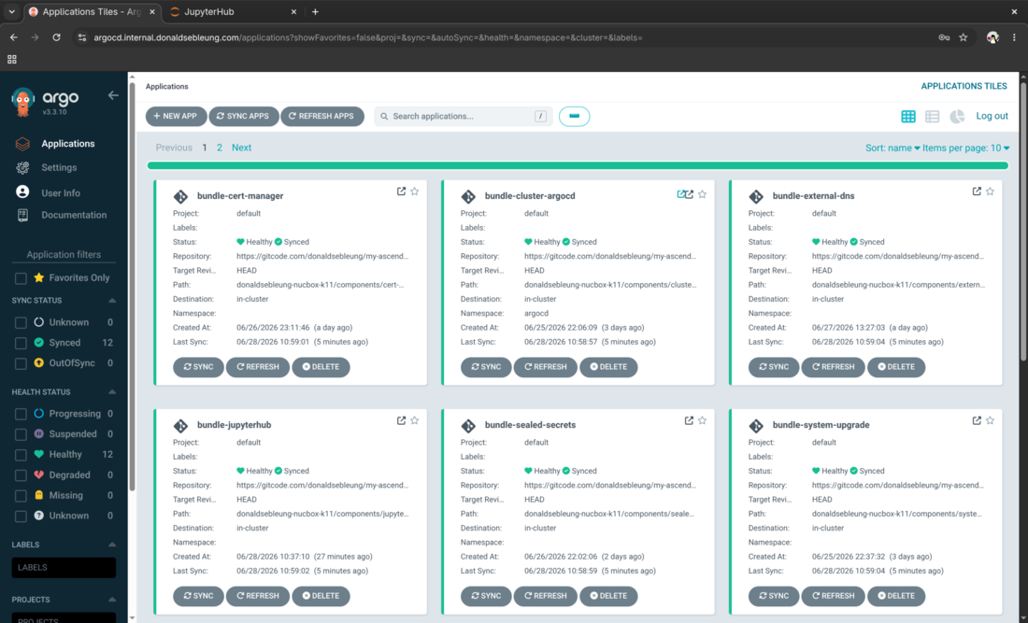Viewport: 1028px width, 623px height.
Task: Switch to the JupyterHub browser tab
Action: pos(231,12)
